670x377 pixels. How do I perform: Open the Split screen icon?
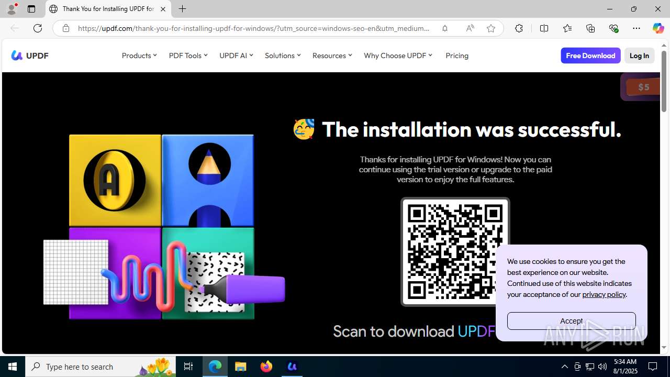click(544, 28)
